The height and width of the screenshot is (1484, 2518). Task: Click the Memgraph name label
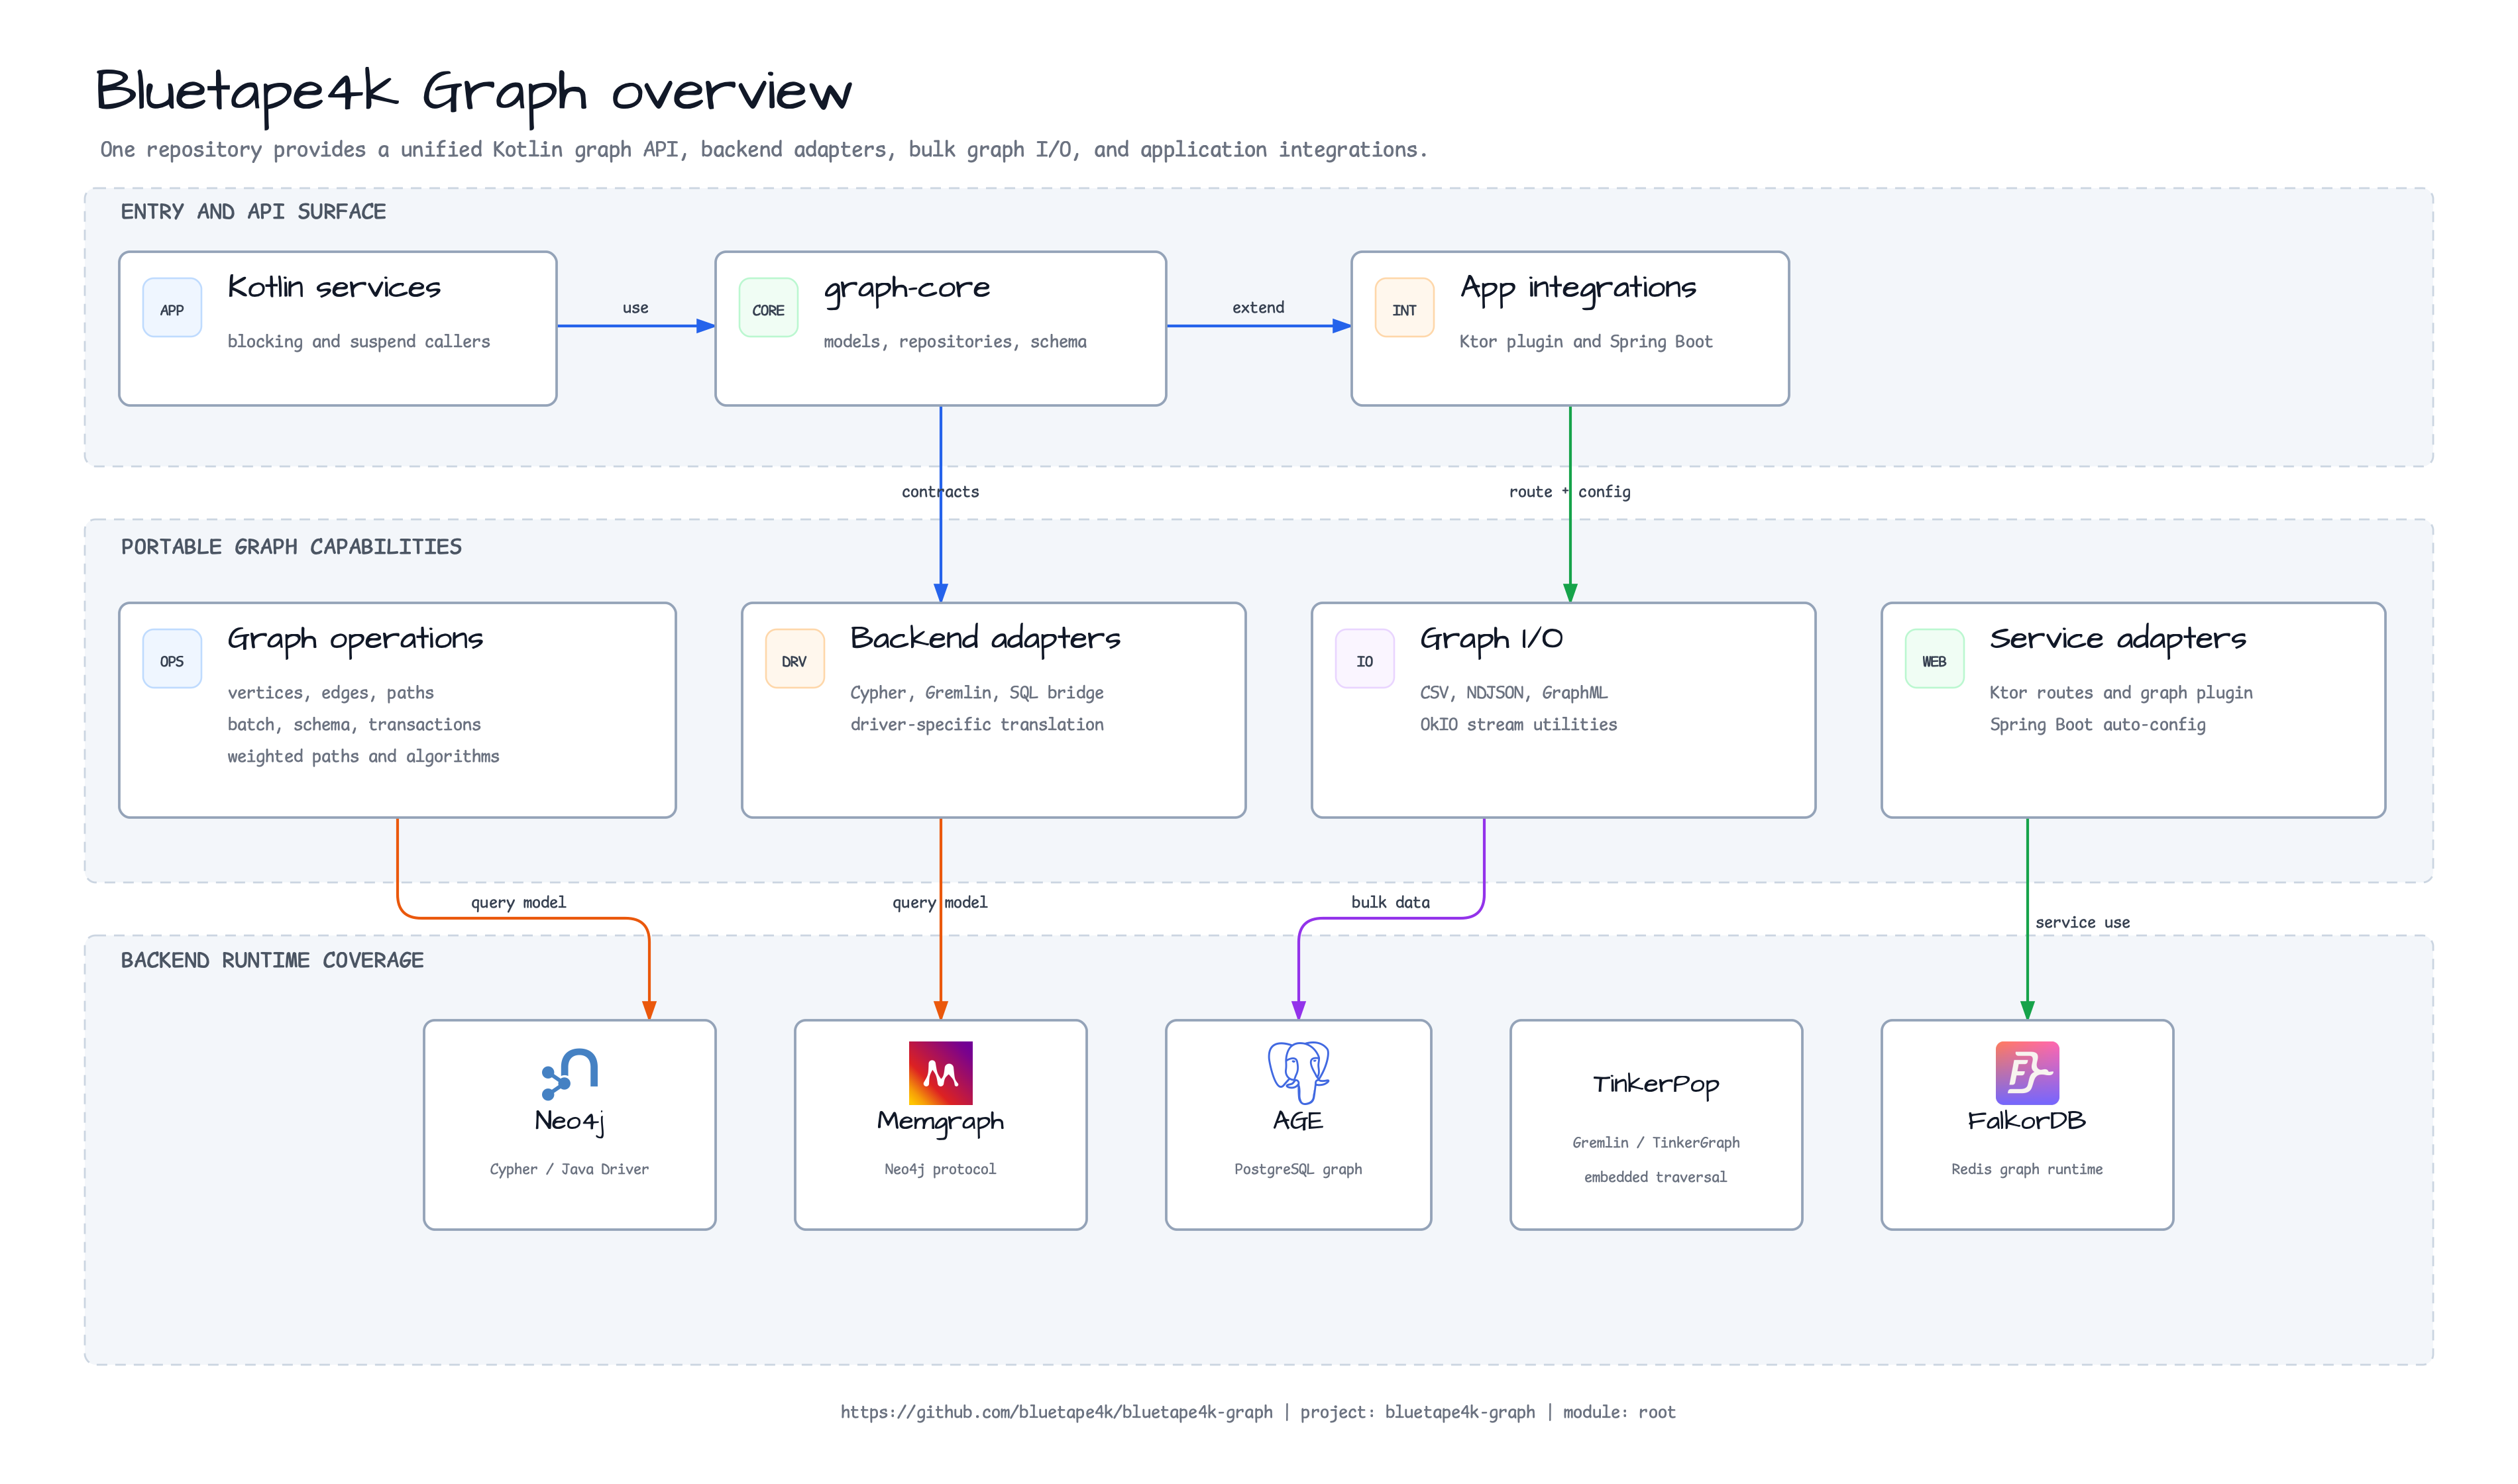coord(940,1122)
